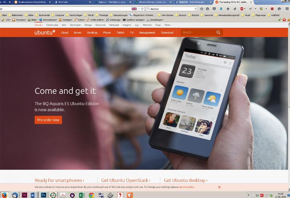Open the Bibliotheken bookmarks folder
The width and height of the screenshot is (290, 198).
coord(16,15)
